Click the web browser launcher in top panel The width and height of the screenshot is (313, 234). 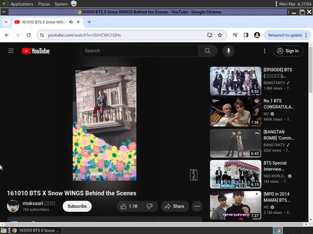74,4
